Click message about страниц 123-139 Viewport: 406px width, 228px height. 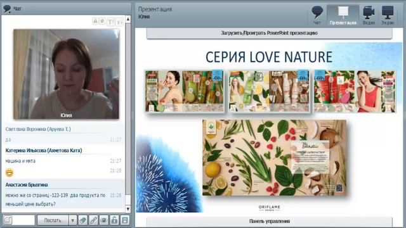click(x=55, y=199)
